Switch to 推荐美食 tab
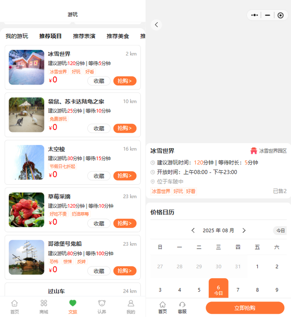The width and height of the screenshot is (291, 317). coord(118,36)
